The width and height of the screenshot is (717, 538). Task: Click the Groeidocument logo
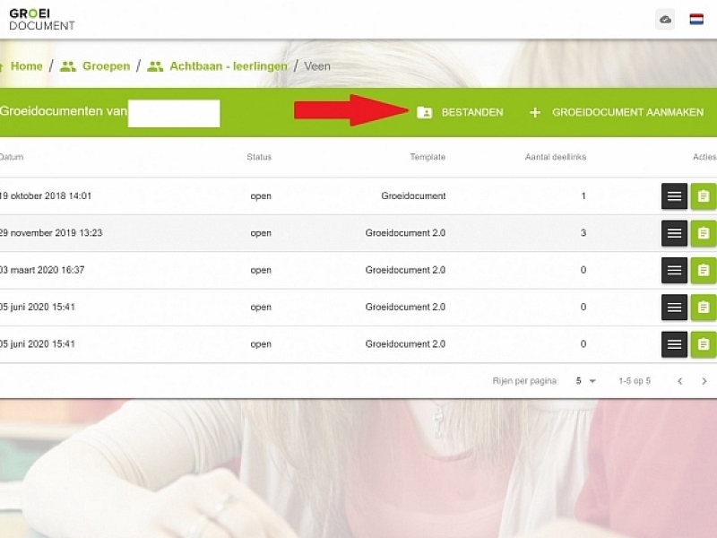pyautogui.click(x=41, y=20)
